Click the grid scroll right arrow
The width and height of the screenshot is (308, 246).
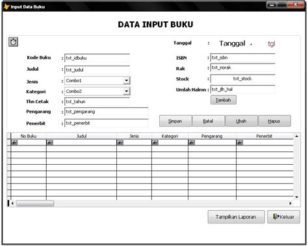[x=290, y=203]
